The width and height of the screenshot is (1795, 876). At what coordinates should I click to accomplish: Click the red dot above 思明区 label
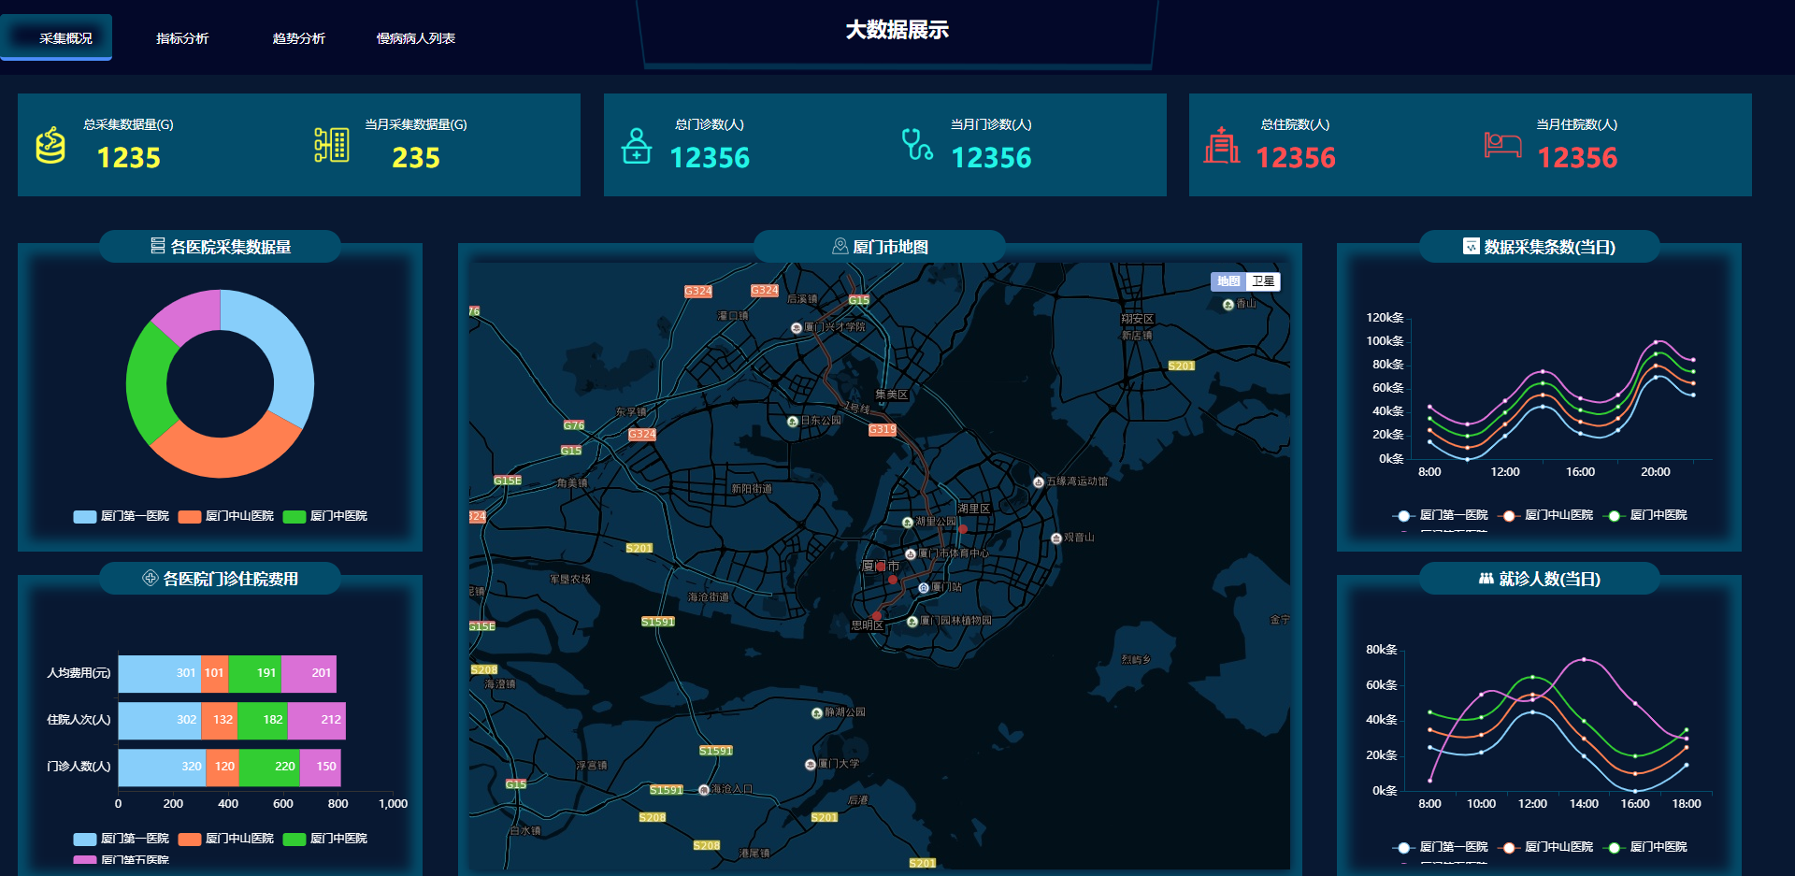point(877,616)
